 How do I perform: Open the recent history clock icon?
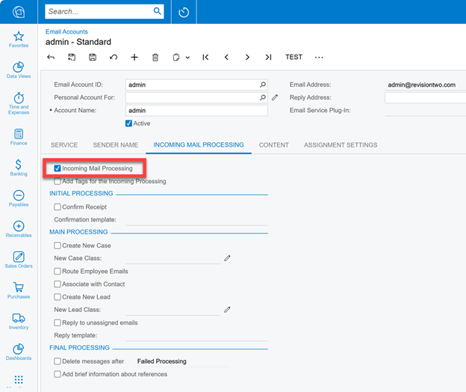184,12
